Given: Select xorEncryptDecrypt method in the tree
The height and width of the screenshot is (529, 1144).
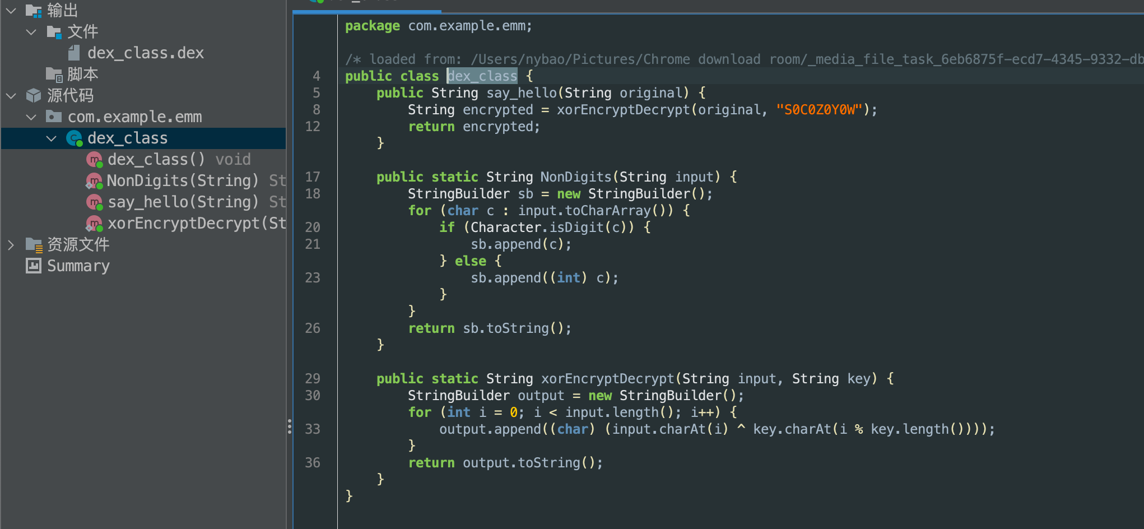Looking at the screenshot, I should pos(197,224).
